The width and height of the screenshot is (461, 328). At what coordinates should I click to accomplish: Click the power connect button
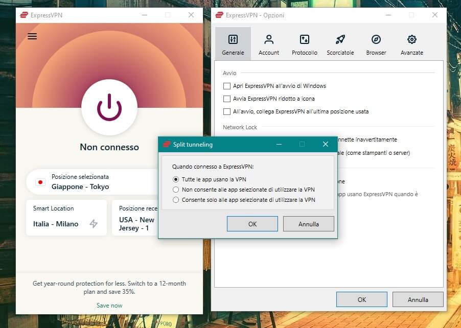[109, 107]
